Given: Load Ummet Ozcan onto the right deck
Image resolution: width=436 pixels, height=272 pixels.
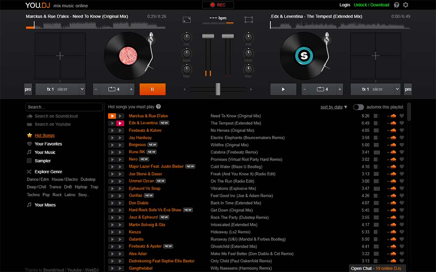Looking at the screenshot, I should click(120, 181).
